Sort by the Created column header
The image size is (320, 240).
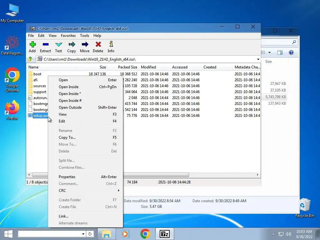[217, 67]
